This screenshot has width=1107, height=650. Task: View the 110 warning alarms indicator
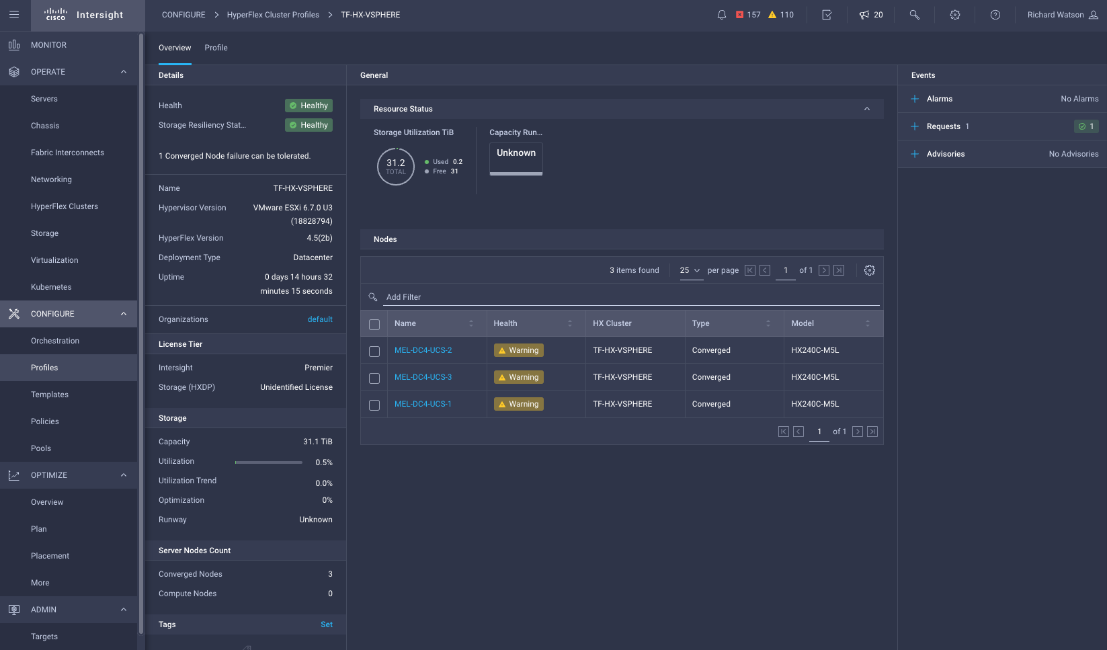pos(781,15)
